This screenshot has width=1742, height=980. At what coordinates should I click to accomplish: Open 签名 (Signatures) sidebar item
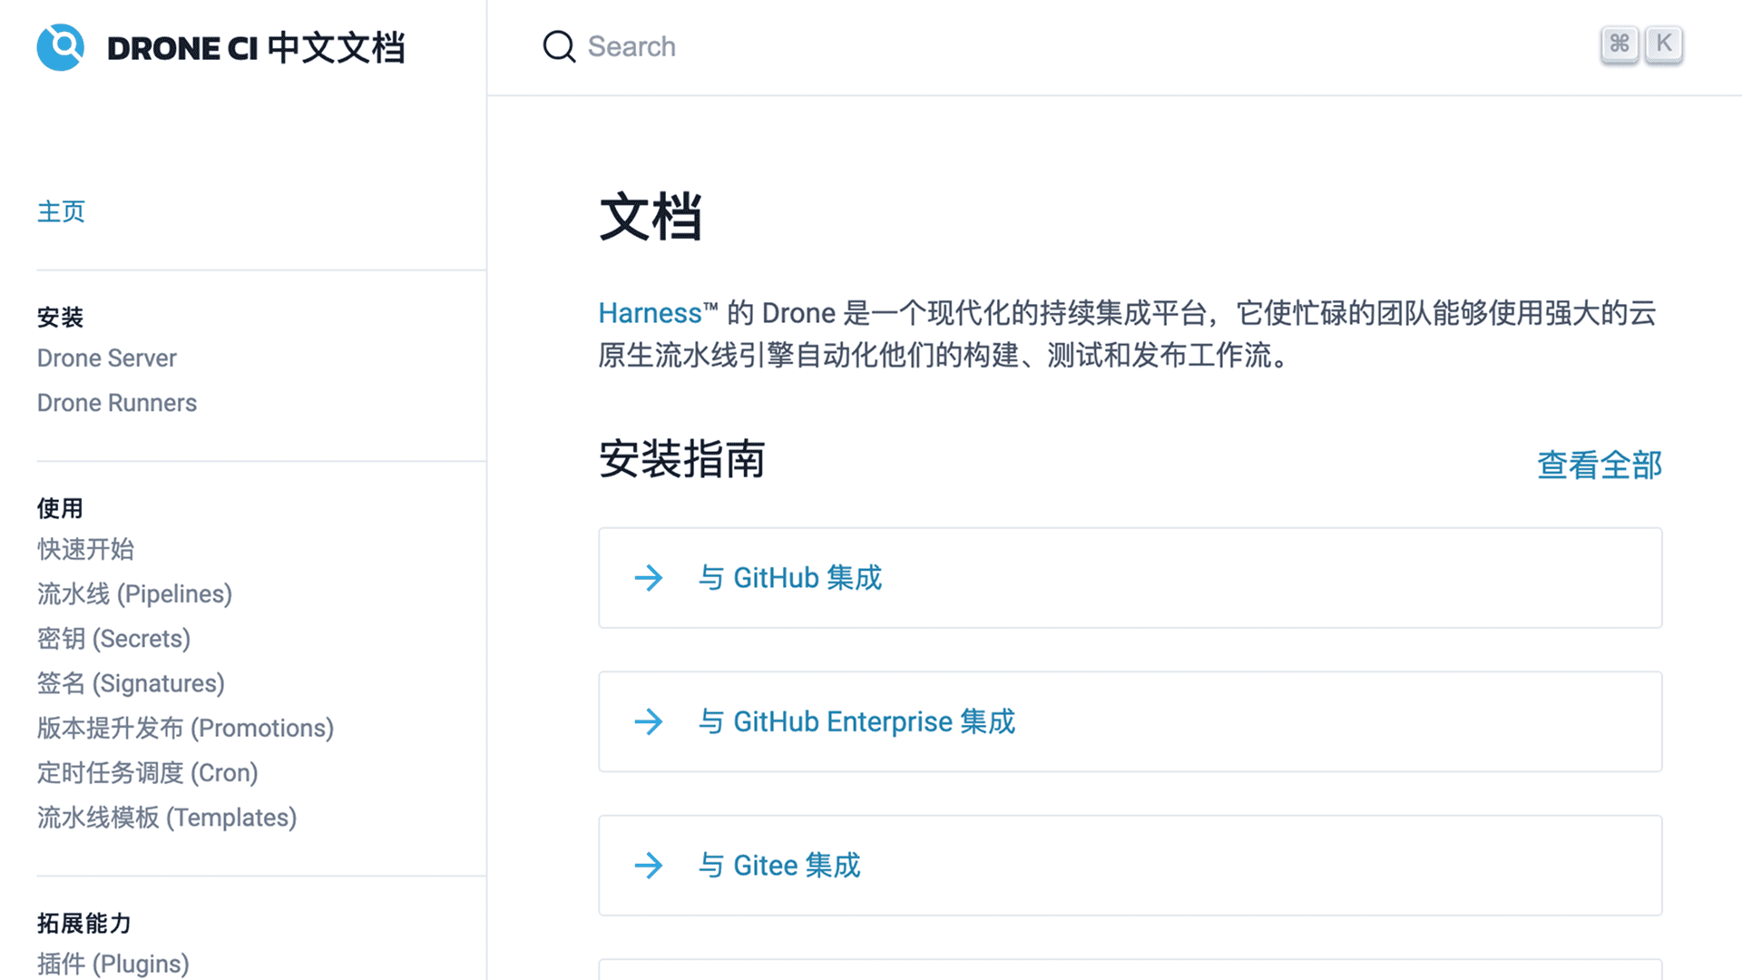tap(131, 683)
